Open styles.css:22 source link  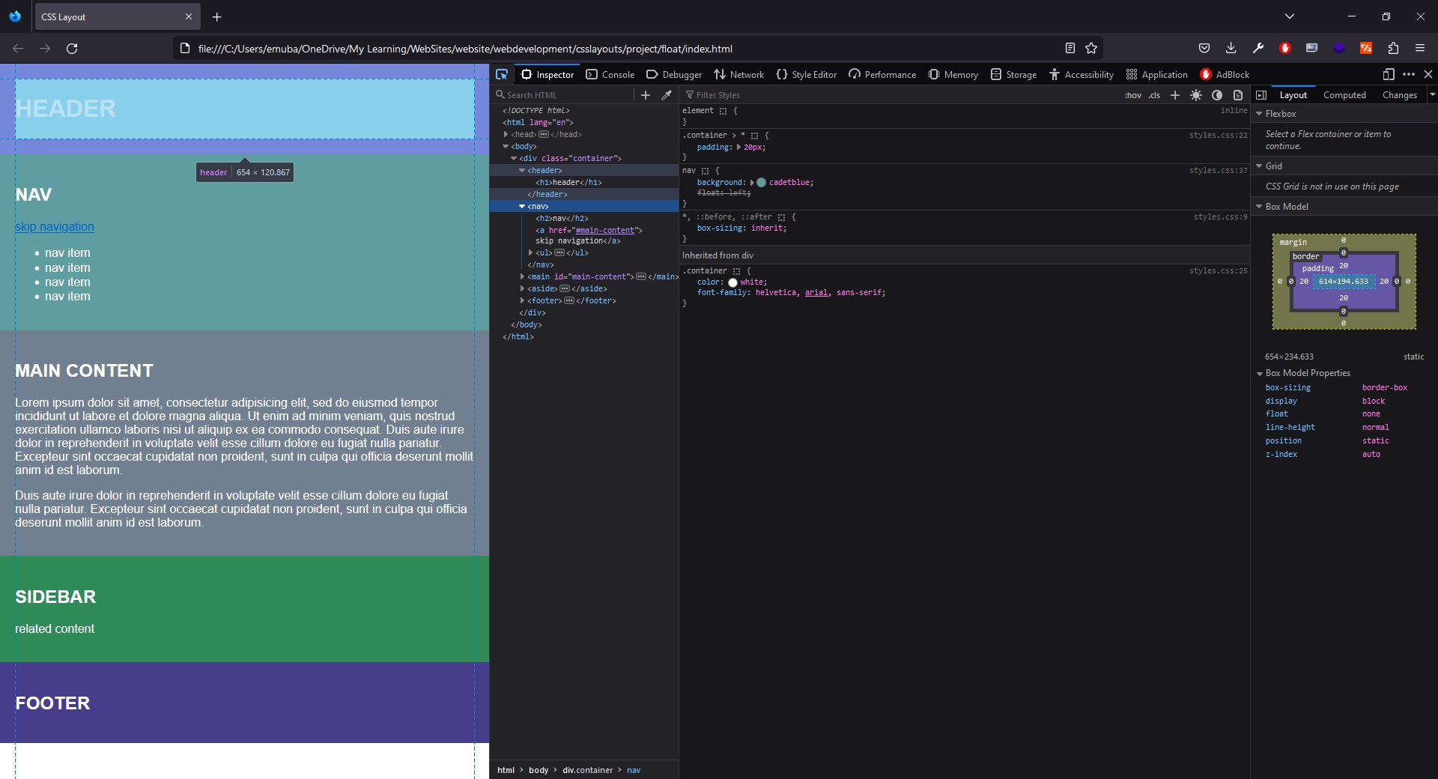[x=1219, y=135]
